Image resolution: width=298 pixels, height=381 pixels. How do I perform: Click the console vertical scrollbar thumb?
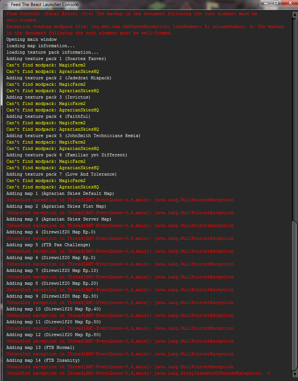tap(295, 295)
